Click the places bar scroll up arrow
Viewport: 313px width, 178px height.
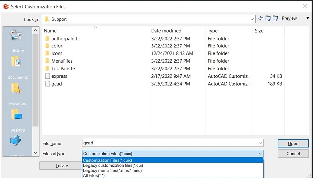(x=35, y=30)
